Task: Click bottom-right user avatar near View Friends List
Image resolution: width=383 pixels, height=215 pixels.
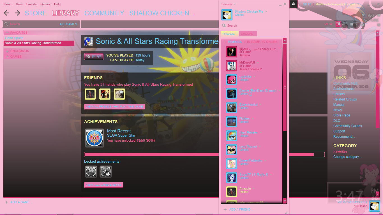Action: 374,206
